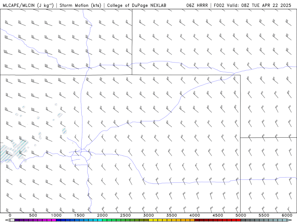Click the 500 label on the color scale
This screenshot has height=222, width=297.
[33, 215]
